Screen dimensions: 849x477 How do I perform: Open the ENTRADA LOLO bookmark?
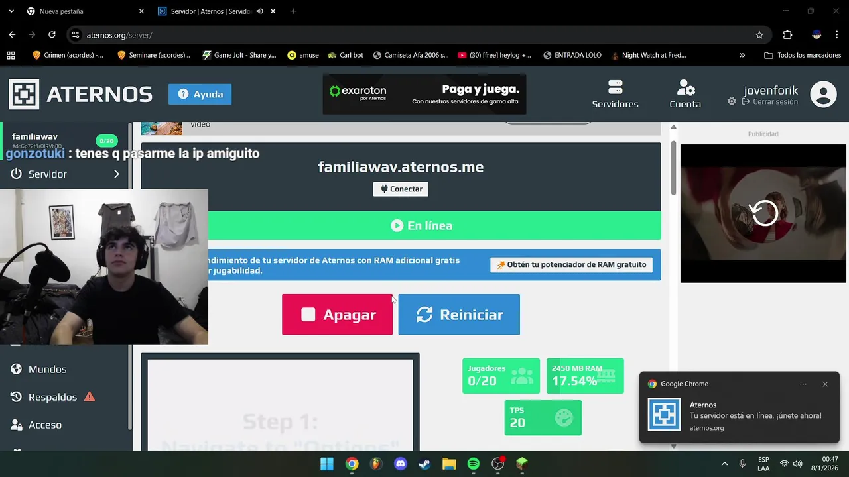572,56
